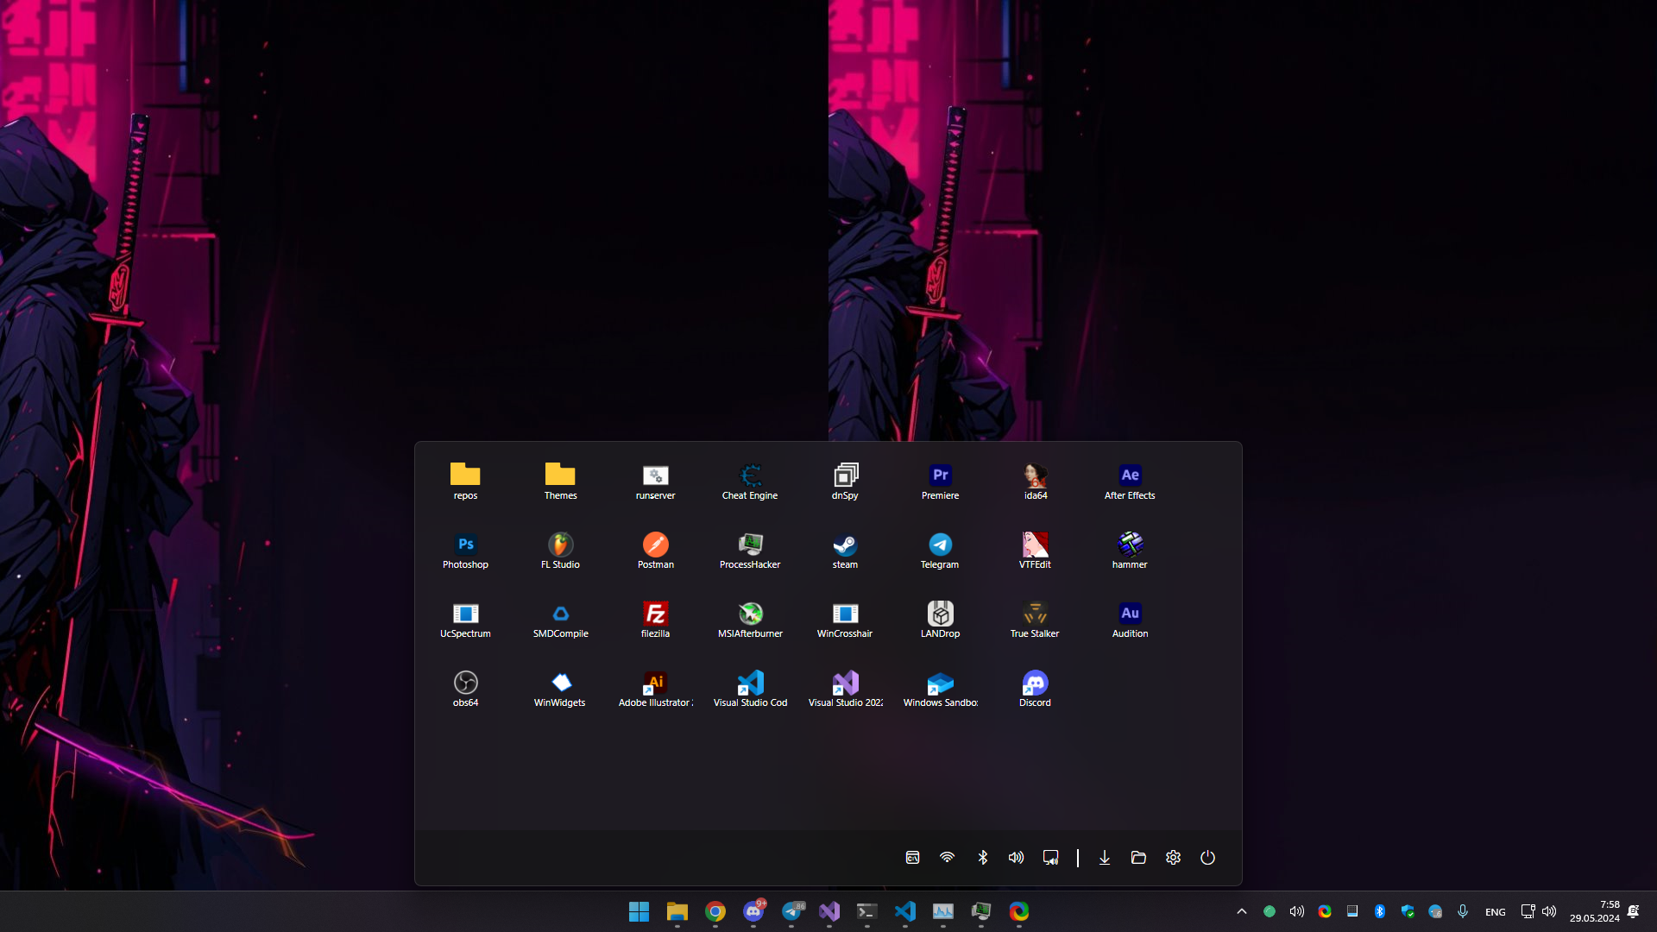The image size is (1657, 932).
Task: Open the tray network and volume flyout
Action: pos(1539,911)
